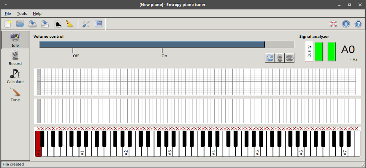This screenshot has height=168, width=366.
Task: Toggle the speaker button under the volume bar
Action: (x=289, y=58)
